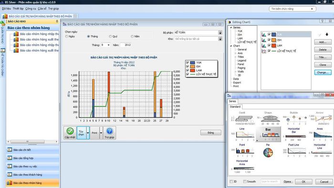Click the help question icon in Editing Chart1
The image size is (334, 188).
322,21
